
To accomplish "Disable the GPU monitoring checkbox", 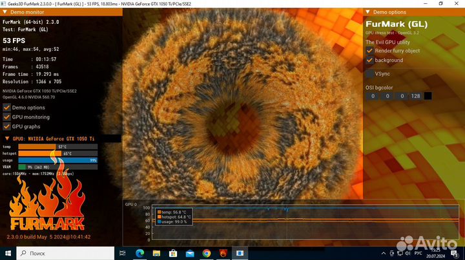I will [7, 117].
